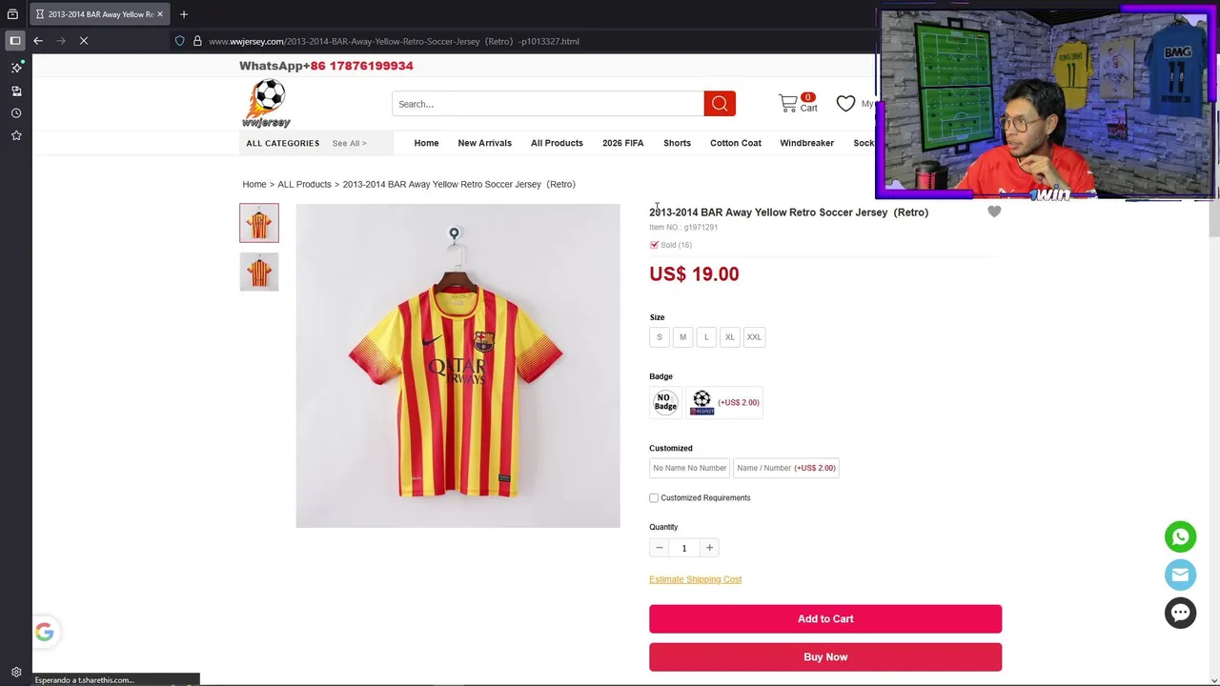Screen dimensions: 1220x686
Task: Open Estimate Shipping Cost link
Action: click(695, 579)
